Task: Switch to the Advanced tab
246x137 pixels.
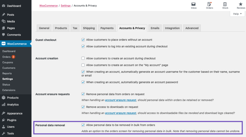Action: pyautogui.click(x=192, y=28)
